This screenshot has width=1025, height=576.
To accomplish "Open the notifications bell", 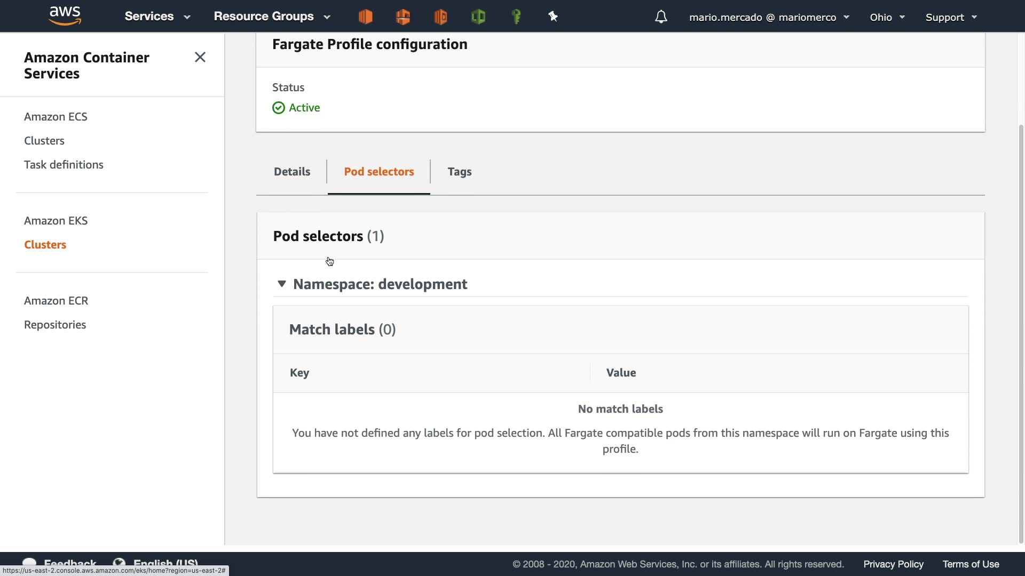I will click(661, 17).
